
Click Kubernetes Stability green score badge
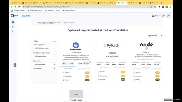pyautogui.click(x=87, y=80)
